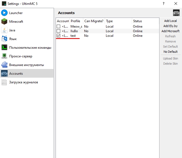Click the Launcher play icon in sidebar
This screenshot has width=182, height=158.
(4, 13)
